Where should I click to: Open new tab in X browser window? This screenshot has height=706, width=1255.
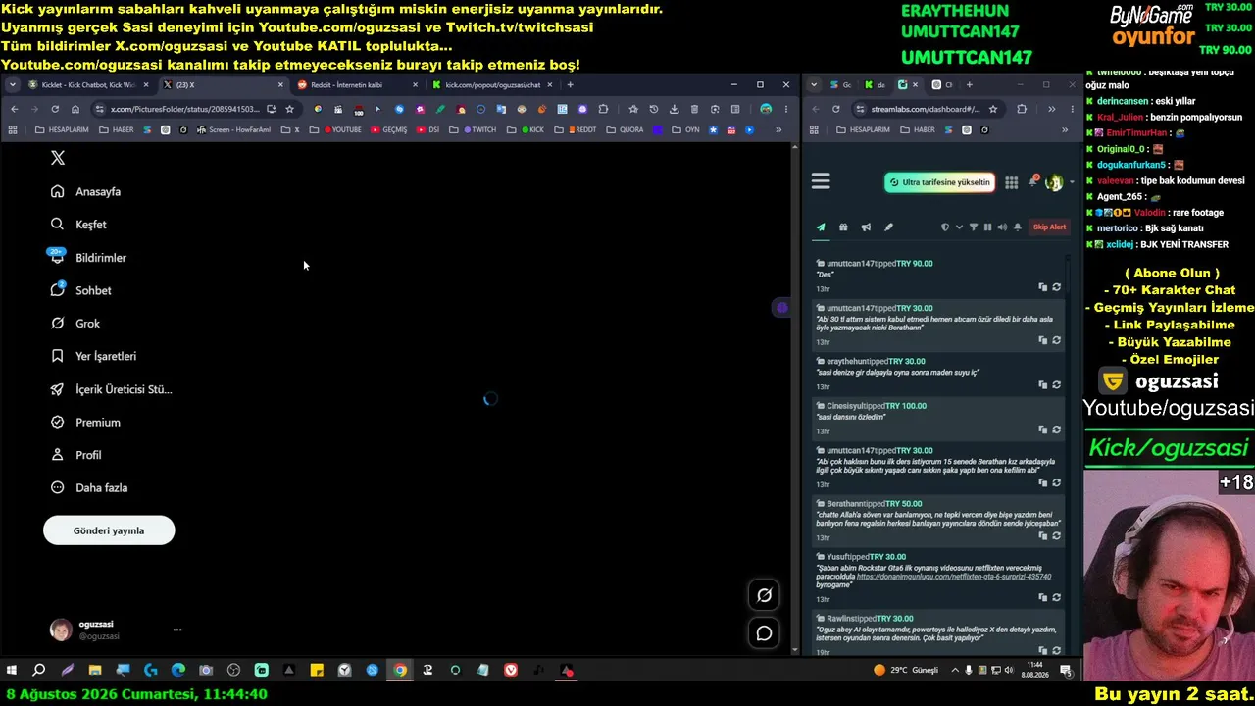(x=570, y=85)
